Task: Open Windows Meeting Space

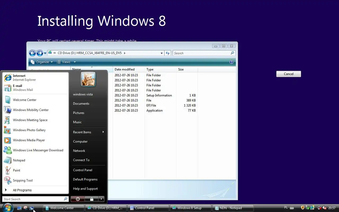Action: [x=35, y=120]
